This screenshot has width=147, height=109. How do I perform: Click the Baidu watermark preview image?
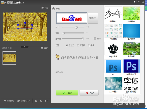(72, 18)
